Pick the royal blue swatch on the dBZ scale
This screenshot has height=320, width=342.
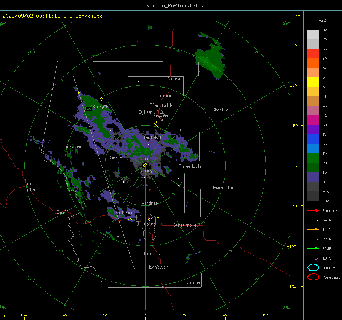[313, 139]
